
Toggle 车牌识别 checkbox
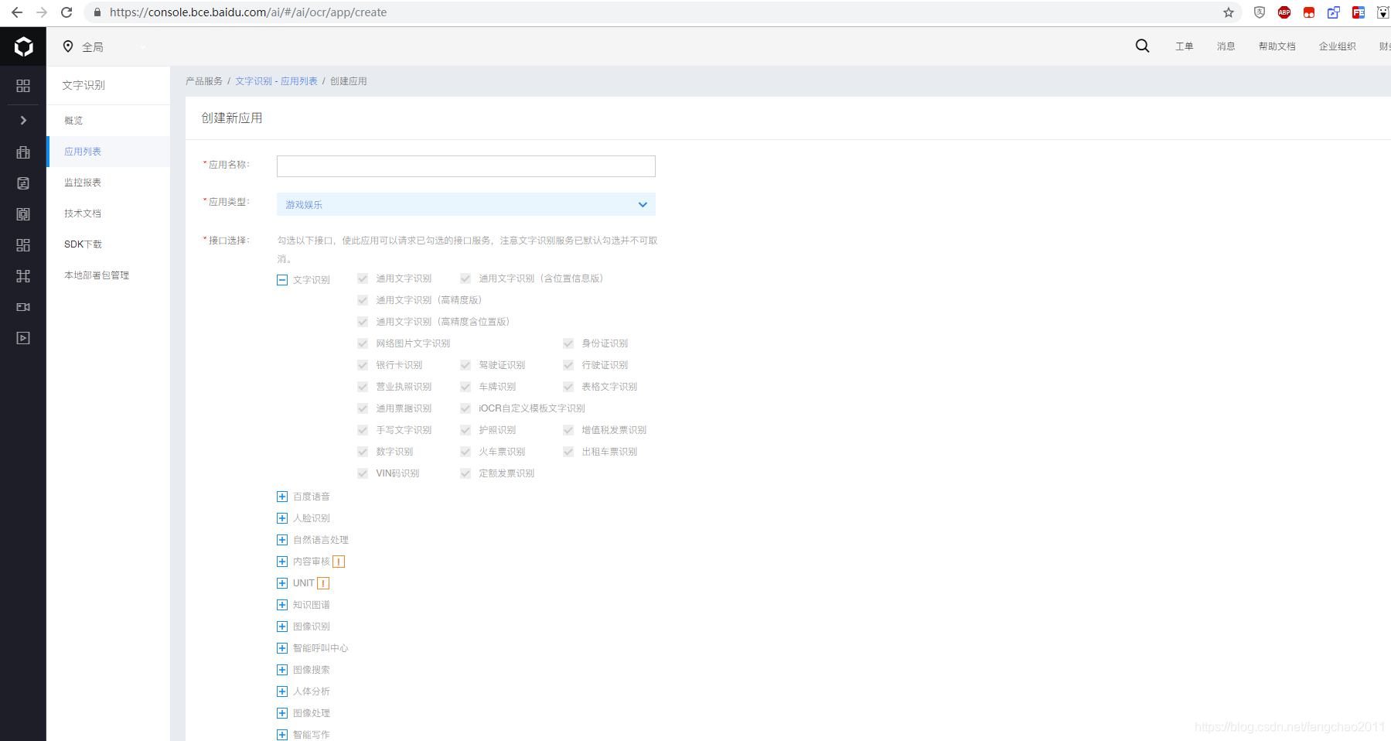click(x=465, y=387)
